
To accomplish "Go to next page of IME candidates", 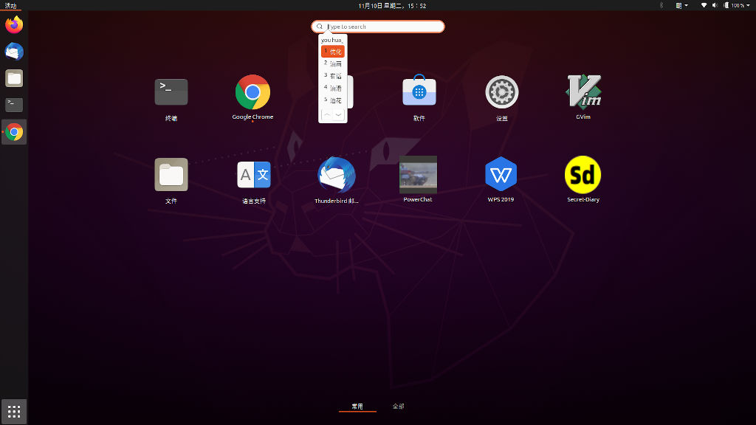I will click(338, 114).
